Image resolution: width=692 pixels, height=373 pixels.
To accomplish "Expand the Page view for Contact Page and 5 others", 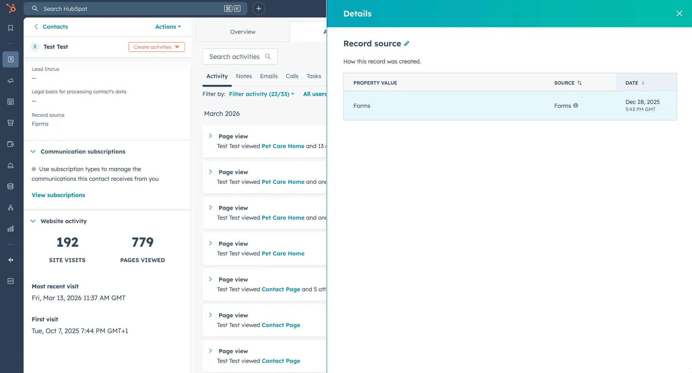I will point(211,279).
